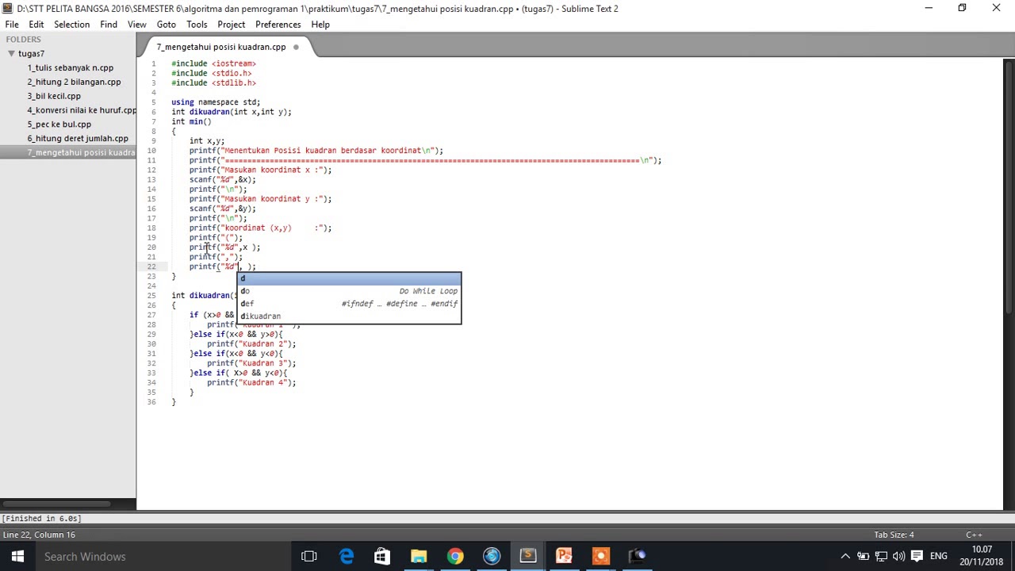The width and height of the screenshot is (1015, 571).
Task: Open the Goto menu
Action: coord(166,25)
